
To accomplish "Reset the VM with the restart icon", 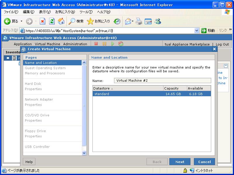I will click(121, 44).
